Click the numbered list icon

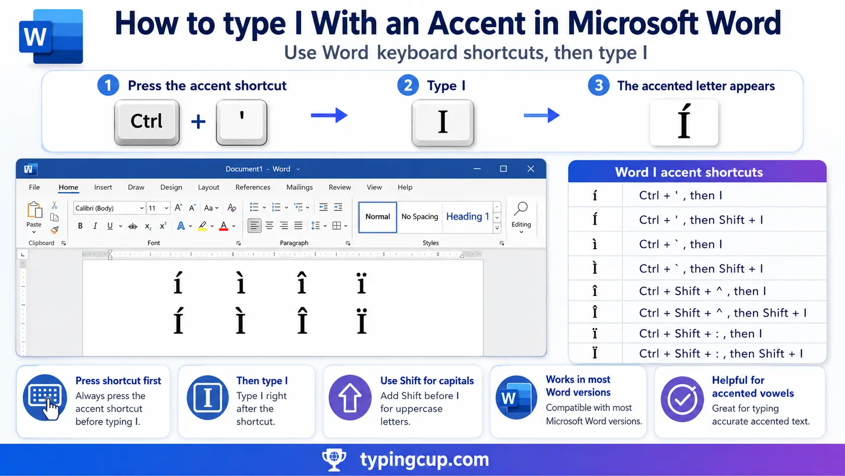coord(276,207)
